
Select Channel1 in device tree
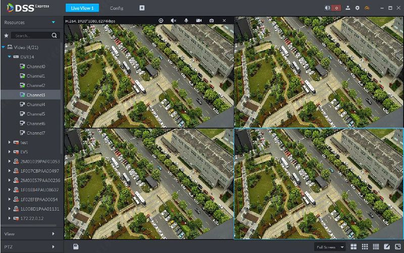(36, 76)
